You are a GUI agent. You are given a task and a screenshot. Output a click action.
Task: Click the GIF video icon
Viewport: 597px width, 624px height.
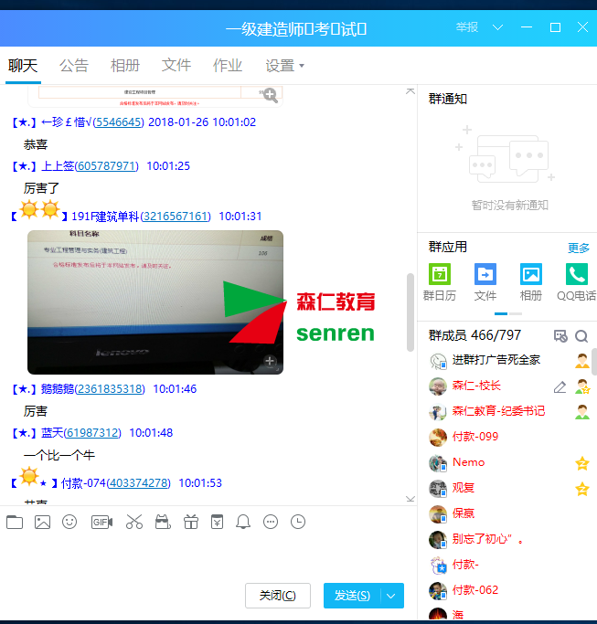[102, 522]
